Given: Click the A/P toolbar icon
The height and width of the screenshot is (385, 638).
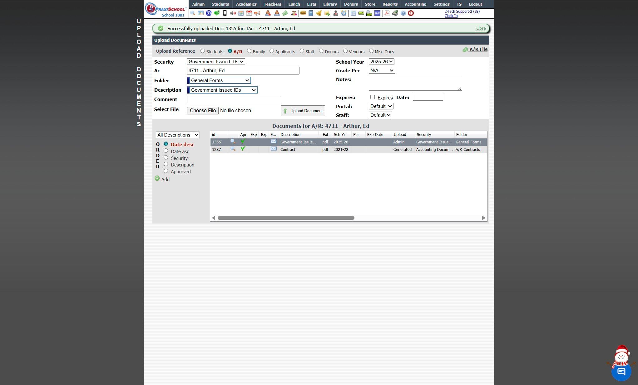Looking at the screenshot, I should (x=377, y=13).
